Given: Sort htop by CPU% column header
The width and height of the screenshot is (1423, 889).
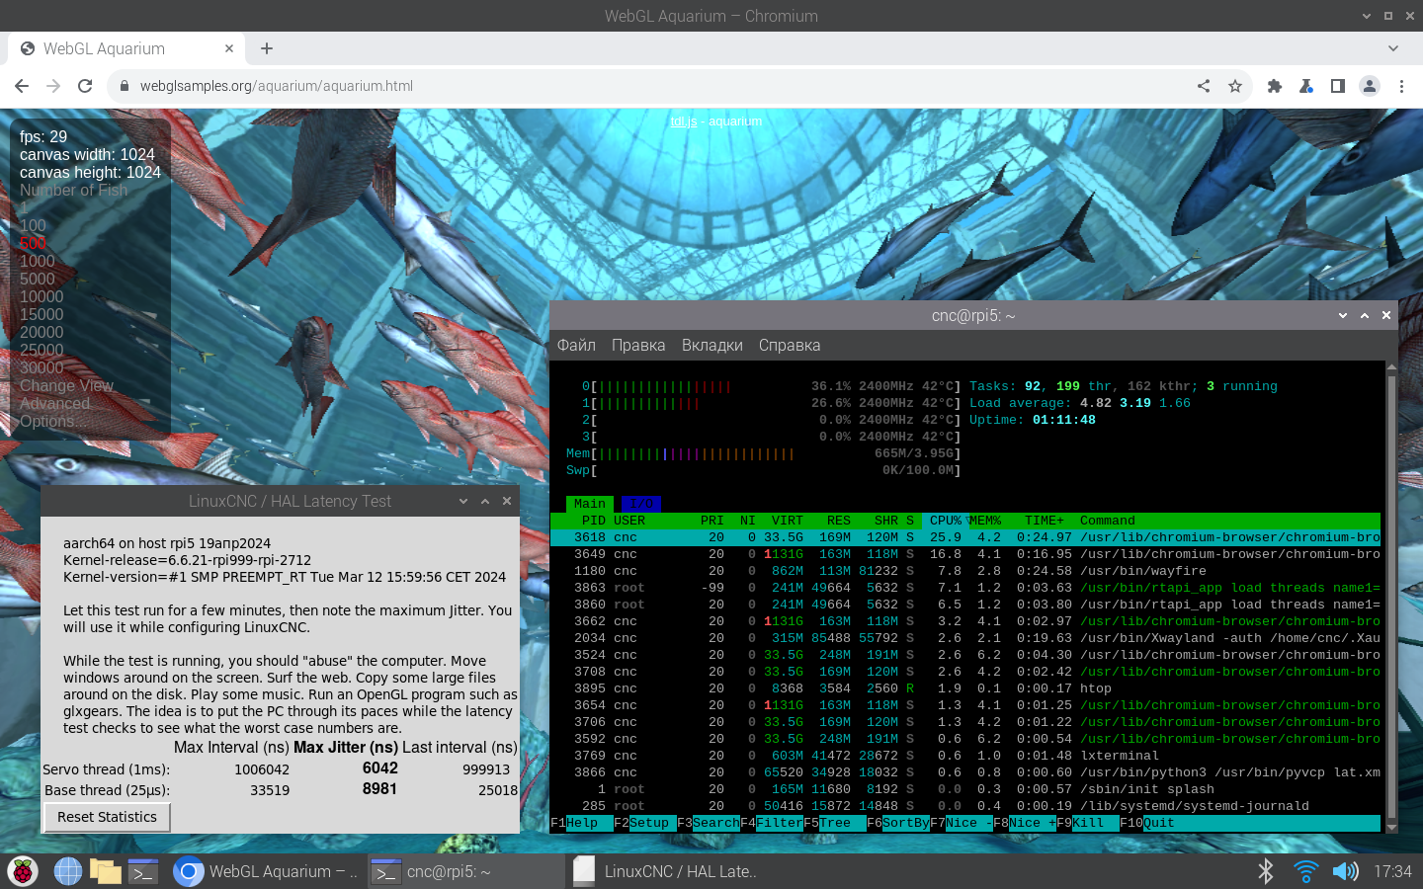Looking at the screenshot, I should coord(946,521).
